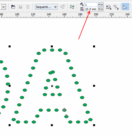Image resolution: width=132 pixels, height=135 pixels.
Task: Expand the Sequentially spray order dropdown
Action: point(46,7)
